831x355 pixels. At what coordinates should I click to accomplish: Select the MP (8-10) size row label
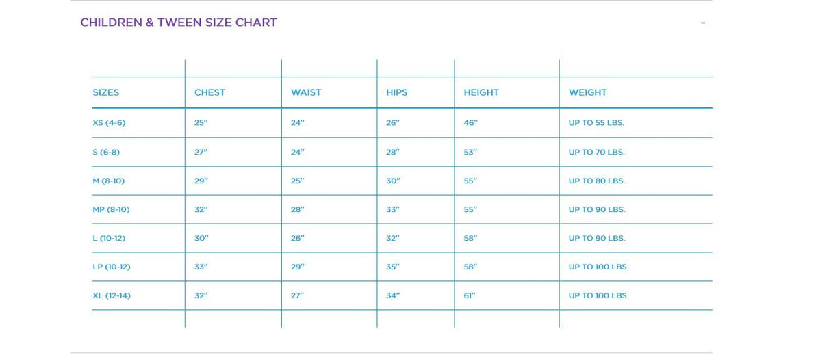[111, 209]
